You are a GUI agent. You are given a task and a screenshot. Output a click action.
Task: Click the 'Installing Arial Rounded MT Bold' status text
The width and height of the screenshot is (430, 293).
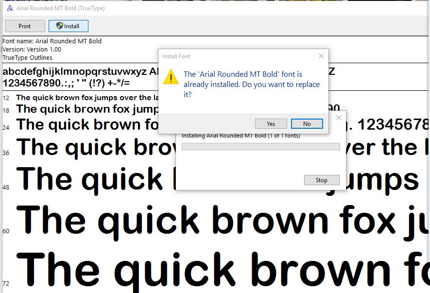[x=241, y=136]
